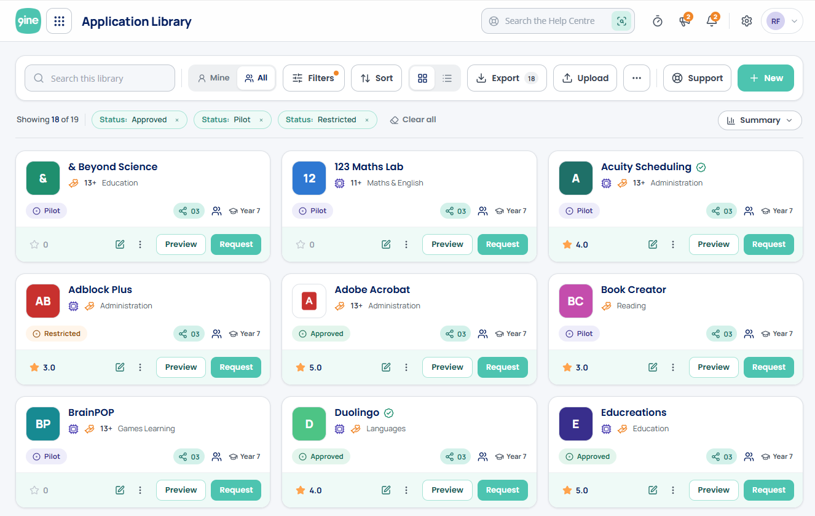Switch to grid view

[x=422, y=78]
